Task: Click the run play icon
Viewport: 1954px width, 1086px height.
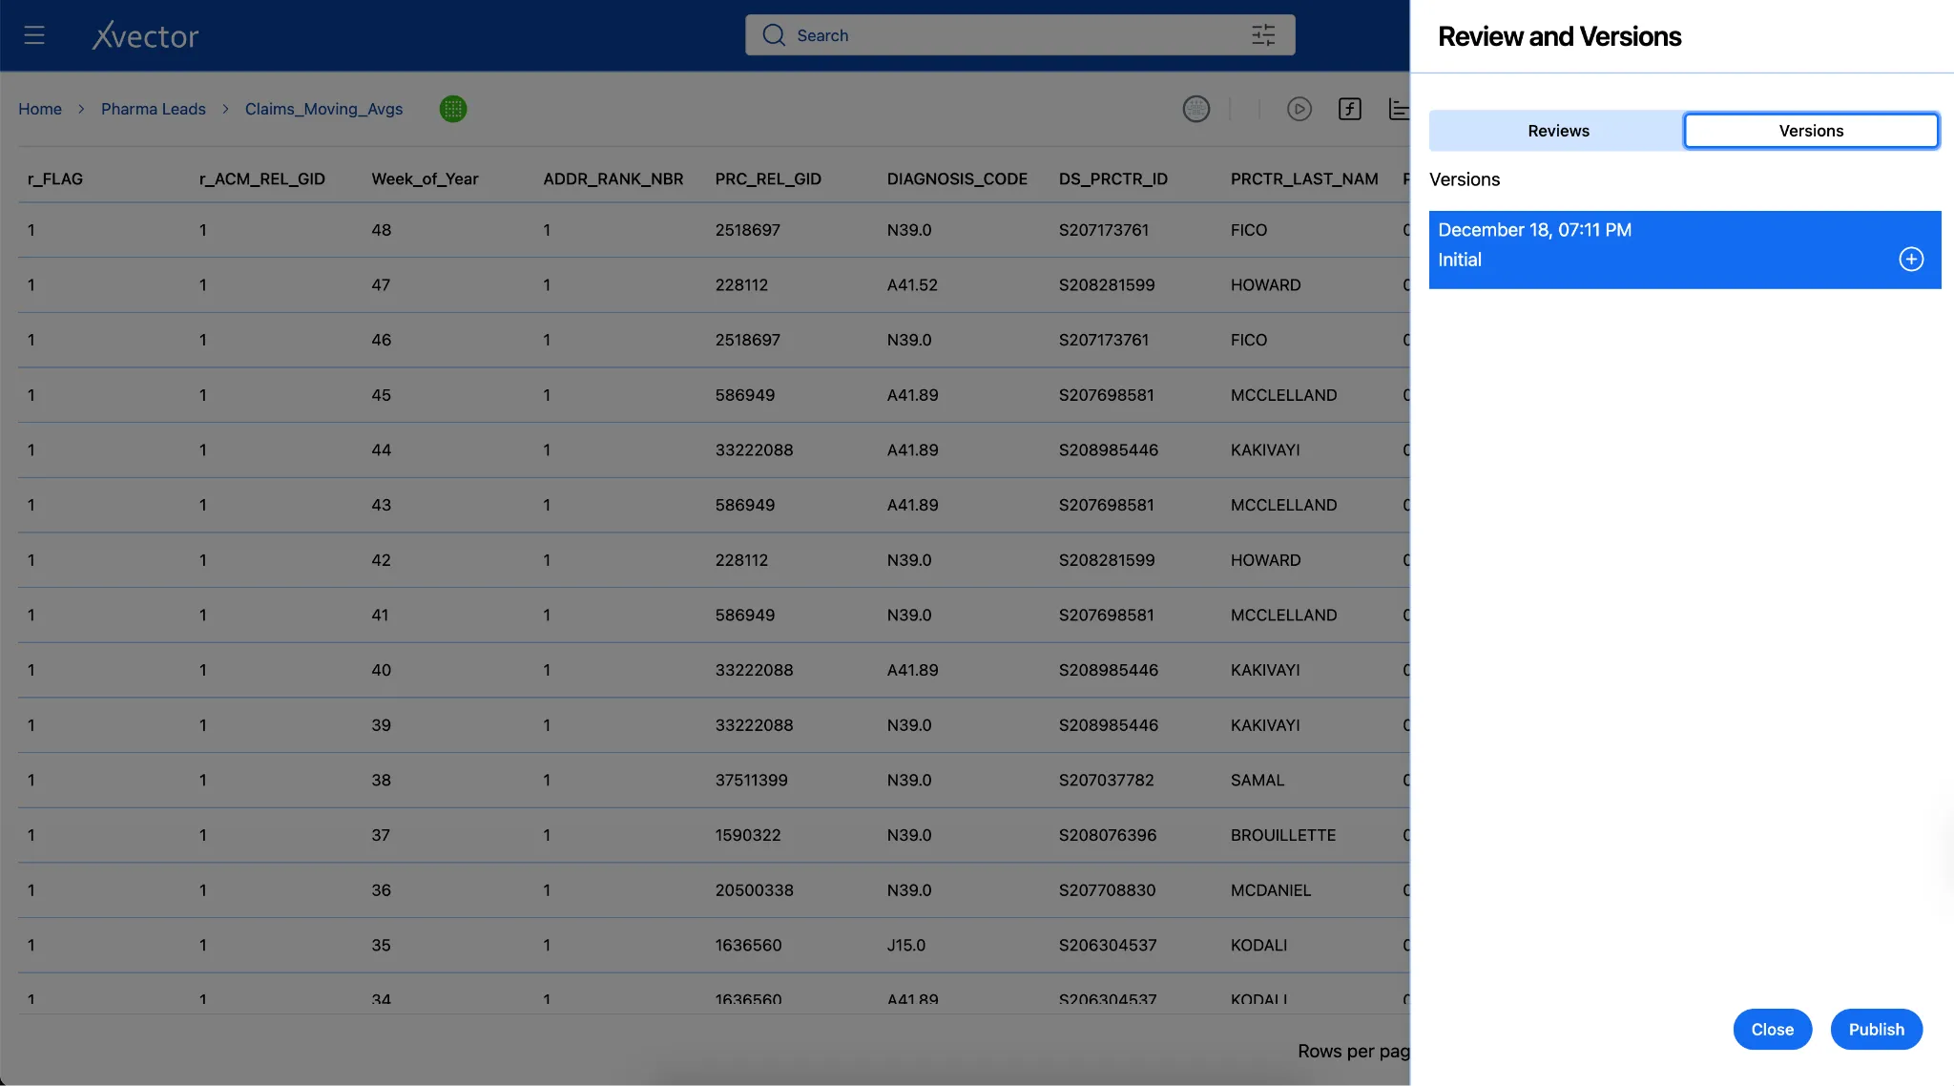Action: coord(1299,109)
